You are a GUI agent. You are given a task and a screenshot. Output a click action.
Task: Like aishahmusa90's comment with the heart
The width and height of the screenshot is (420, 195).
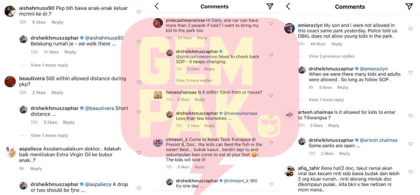(139, 12)
